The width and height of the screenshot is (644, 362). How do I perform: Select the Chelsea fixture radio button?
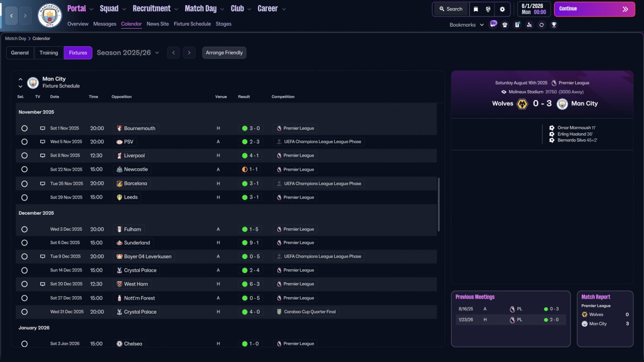24,344
